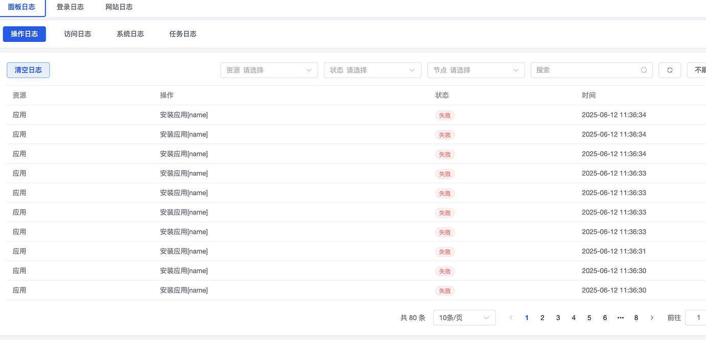
Task: Select the 访问日志 sub-tab
Action: (x=77, y=34)
